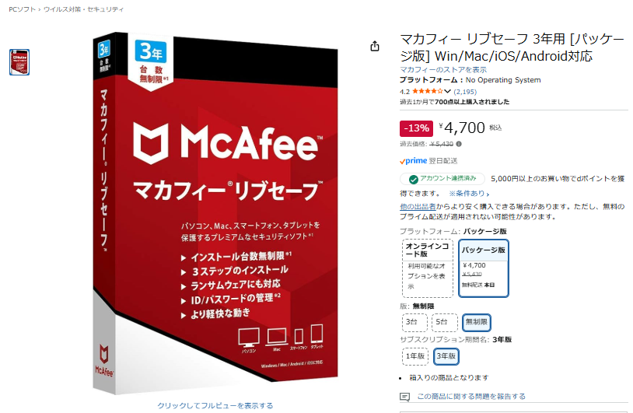Select the 1年版 subscription period
This screenshot has width=633, height=413.
click(x=415, y=356)
